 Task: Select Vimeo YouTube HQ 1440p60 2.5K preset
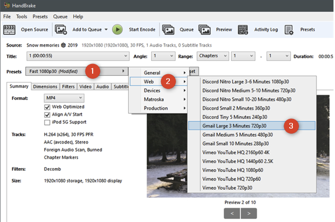[252, 161]
